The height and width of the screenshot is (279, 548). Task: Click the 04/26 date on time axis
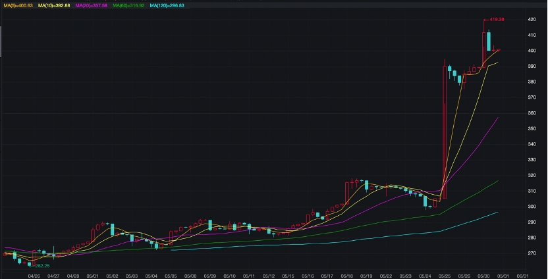tap(34, 276)
